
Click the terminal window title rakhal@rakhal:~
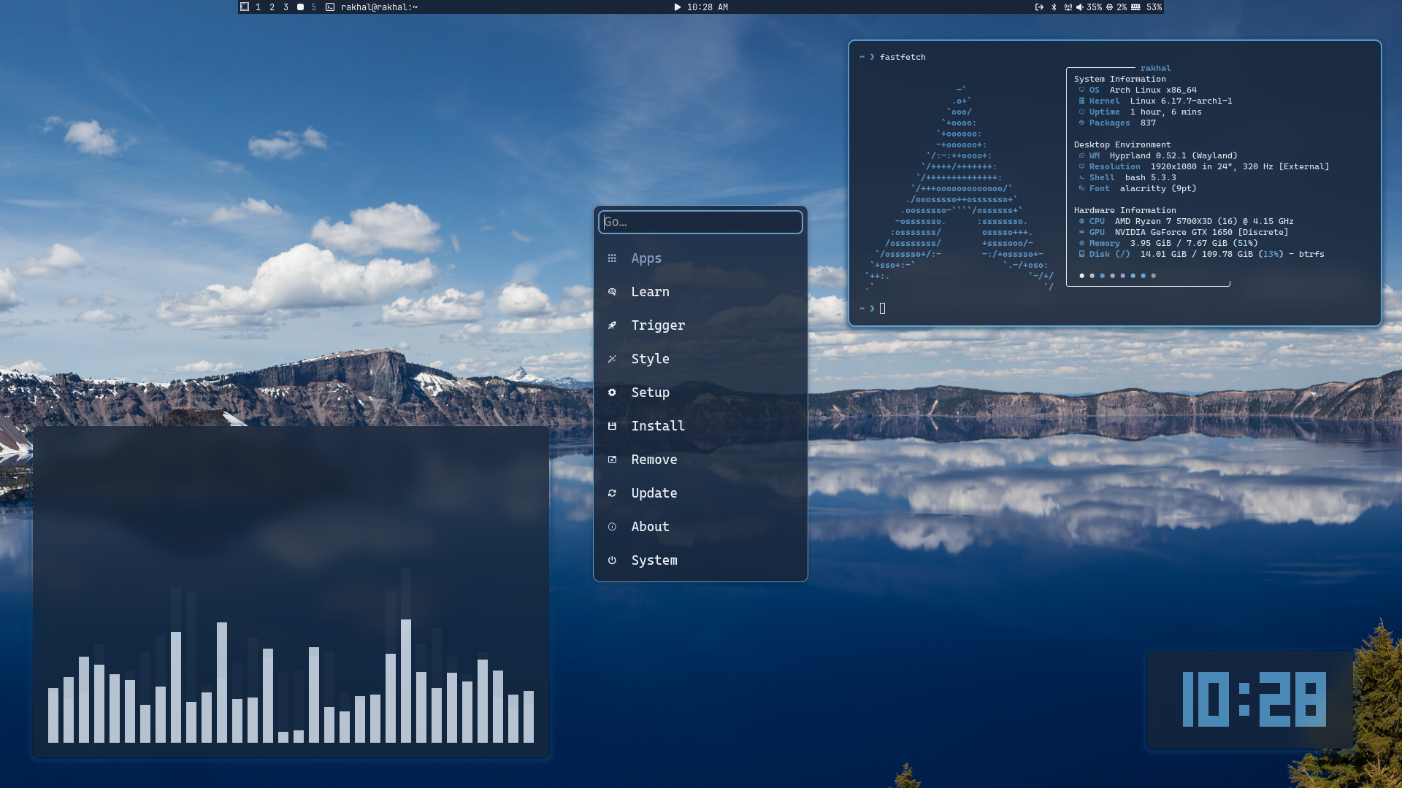[x=379, y=7]
